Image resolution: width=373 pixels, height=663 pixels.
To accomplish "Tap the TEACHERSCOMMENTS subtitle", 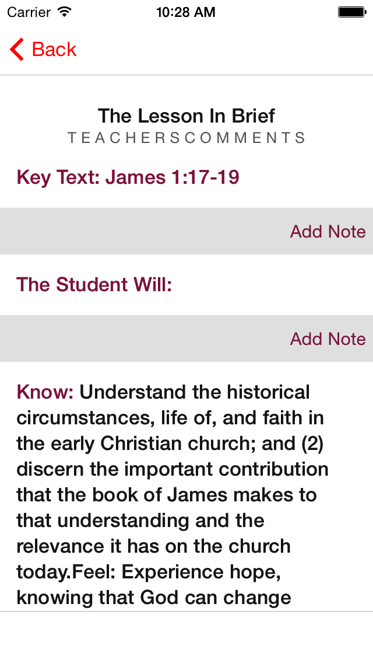I will (x=186, y=138).
